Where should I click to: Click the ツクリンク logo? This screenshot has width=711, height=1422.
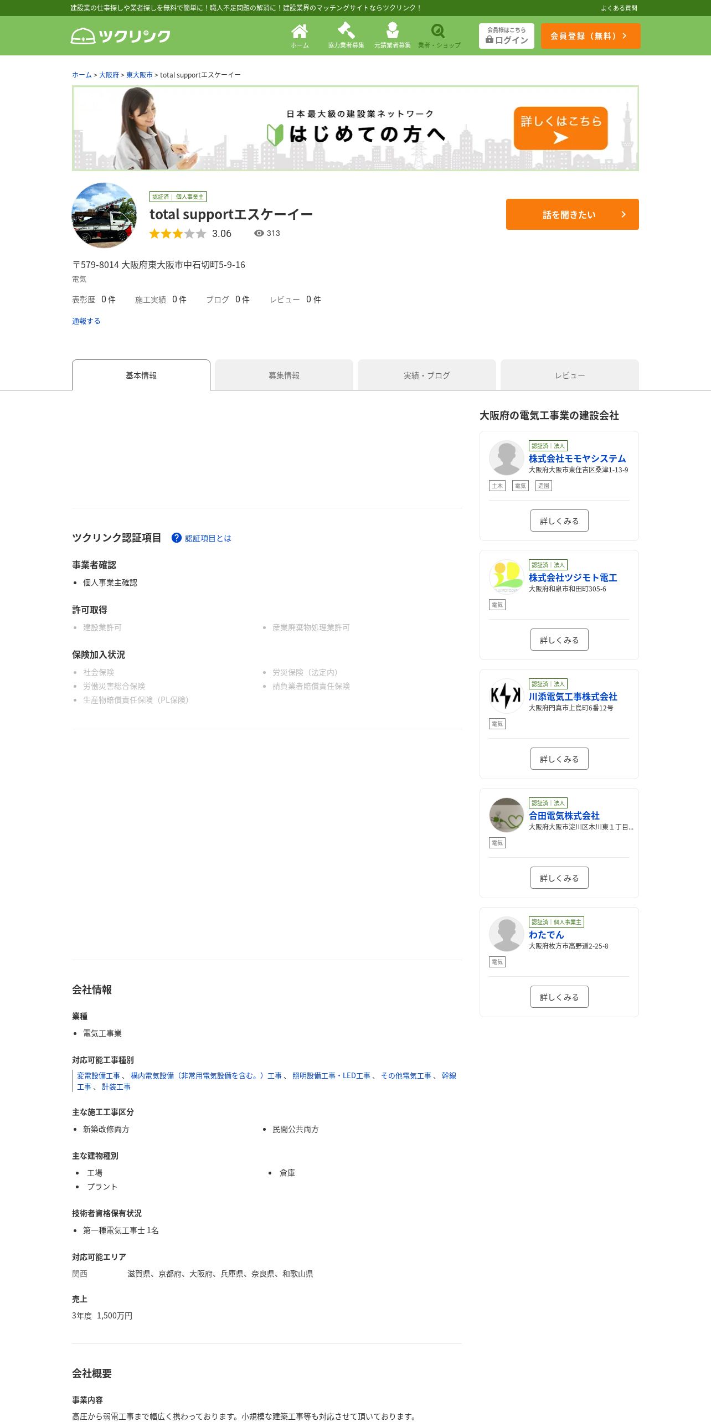point(121,36)
